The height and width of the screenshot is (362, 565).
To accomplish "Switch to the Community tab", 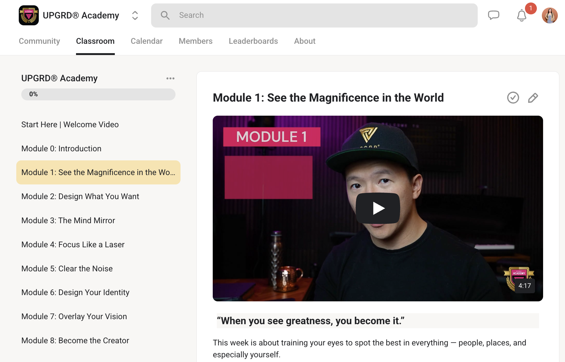I will tap(39, 41).
